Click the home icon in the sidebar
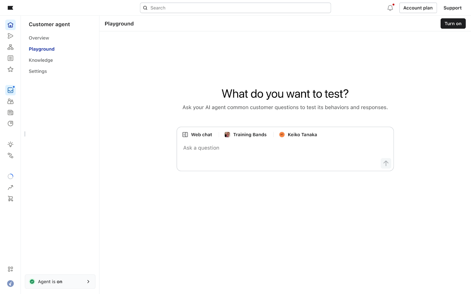 coord(10,25)
